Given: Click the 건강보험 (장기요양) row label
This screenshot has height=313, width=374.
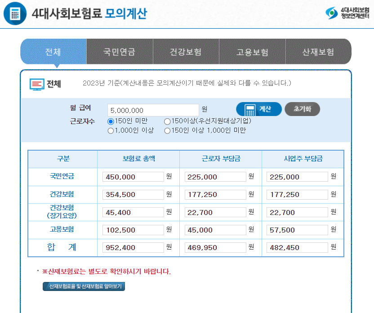Looking at the screenshot, I should (x=62, y=212).
